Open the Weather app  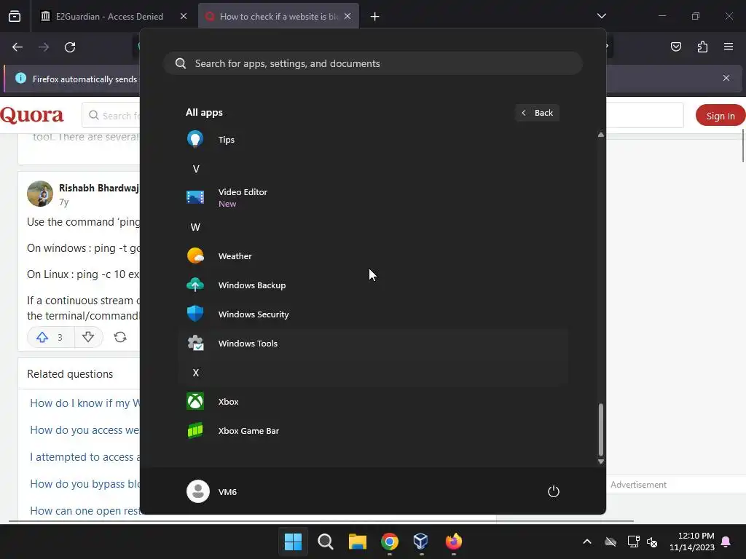[372, 255]
